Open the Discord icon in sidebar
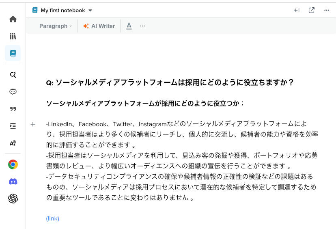Screen dimensions: 336x229 point(13,181)
